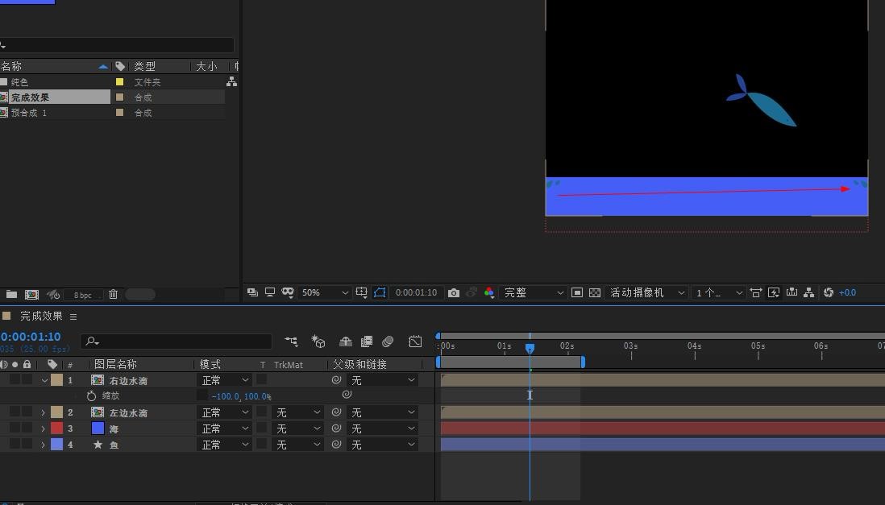This screenshot has height=505, width=885.
Task: Click the blue 0:00:01:10 timeline timecode
Action: tap(31, 337)
